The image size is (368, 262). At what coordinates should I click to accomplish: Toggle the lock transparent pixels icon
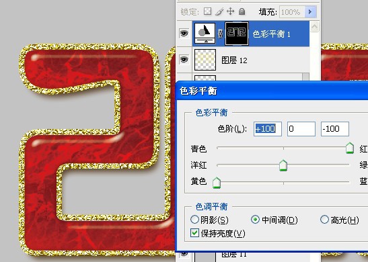[207, 11]
